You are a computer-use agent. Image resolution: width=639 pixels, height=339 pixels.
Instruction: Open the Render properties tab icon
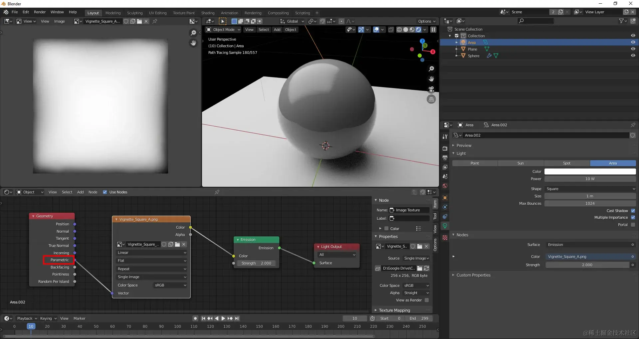pyautogui.click(x=445, y=148)
